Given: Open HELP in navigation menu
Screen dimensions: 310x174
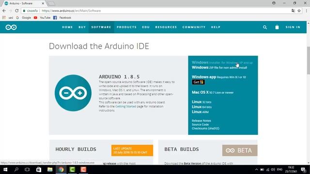Looking at the screenshot, I should point(216,27).
